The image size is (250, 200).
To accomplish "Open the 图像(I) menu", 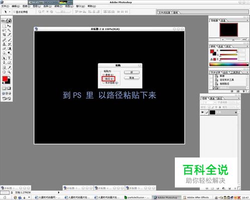I will (x=27, y=6).
